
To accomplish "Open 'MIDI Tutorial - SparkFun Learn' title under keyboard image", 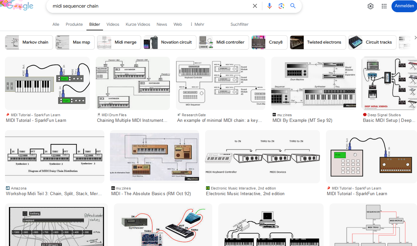I will [x=36, y=121].
